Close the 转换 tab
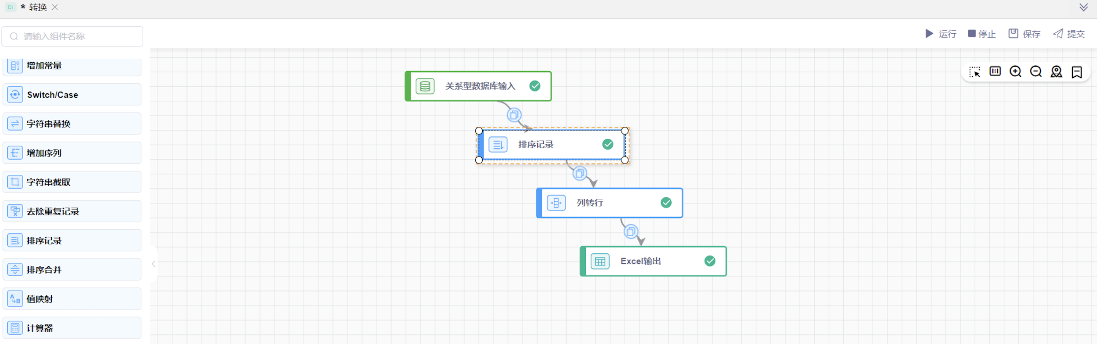 [55, 7]
